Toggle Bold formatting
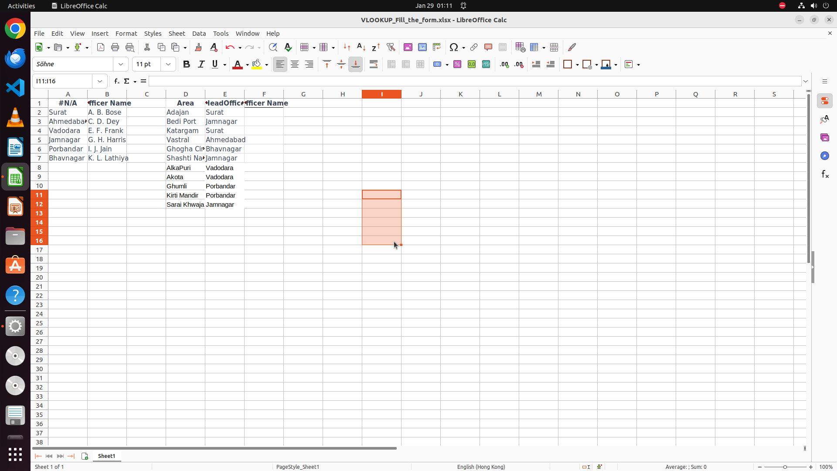Image resolution: width=837 pixels, height=471 pixels. [x=187, y=64]
